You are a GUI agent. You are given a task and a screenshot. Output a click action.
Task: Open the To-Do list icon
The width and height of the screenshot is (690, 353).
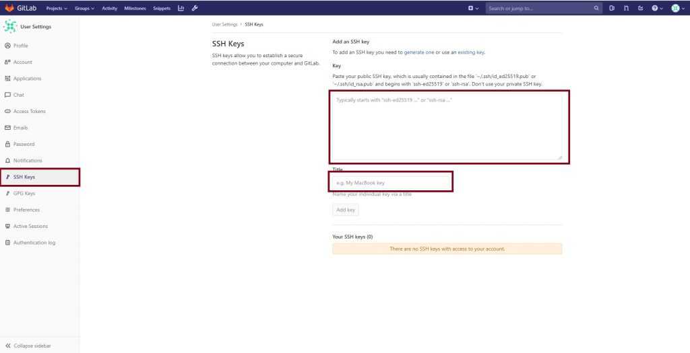(641, 8)
